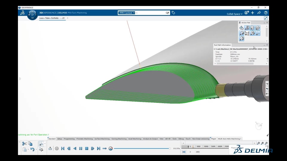Click the compass play button
The width and height of the screenshot is (287, 161).
pos(33,15)
